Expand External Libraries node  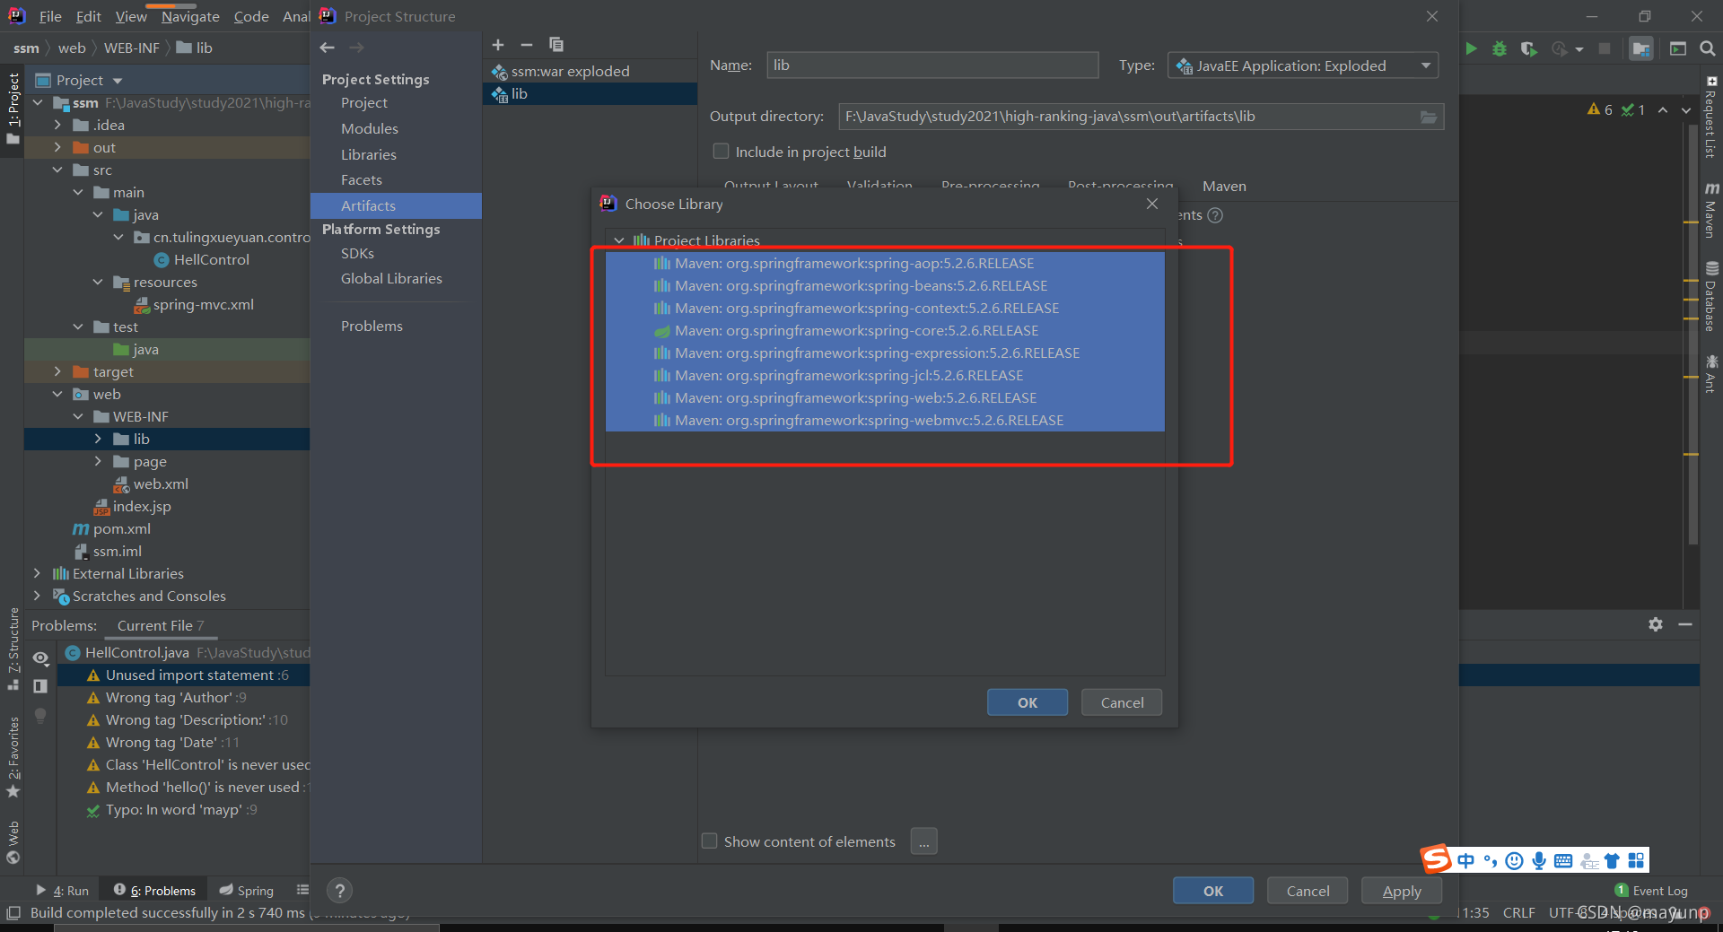point(37,573)
